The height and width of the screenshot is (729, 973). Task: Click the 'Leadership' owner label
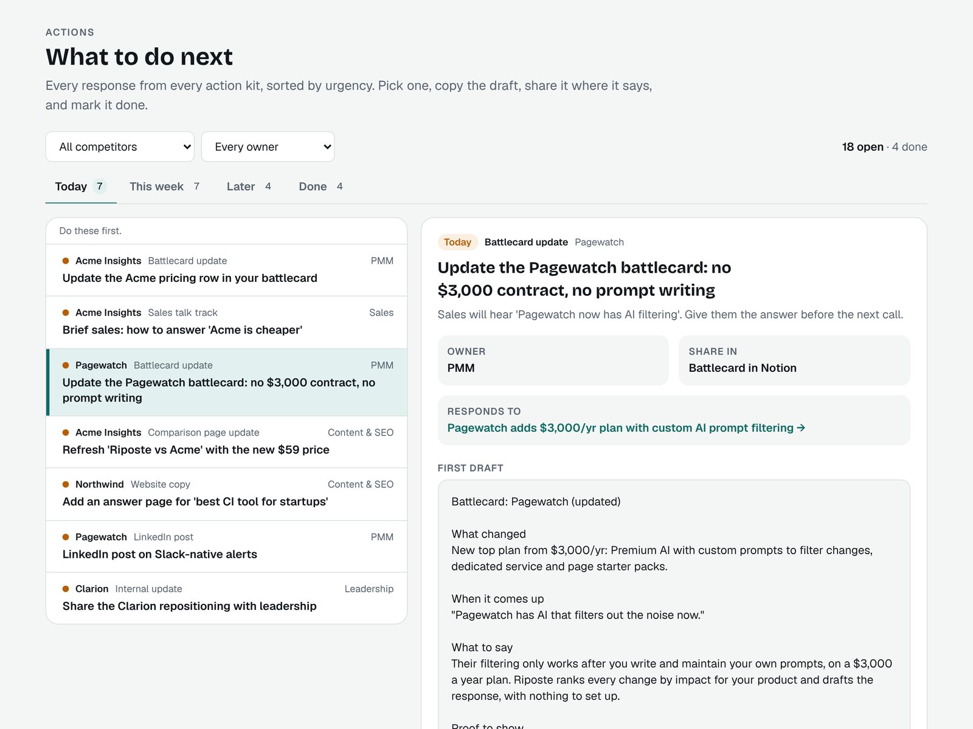pos(369,589)
